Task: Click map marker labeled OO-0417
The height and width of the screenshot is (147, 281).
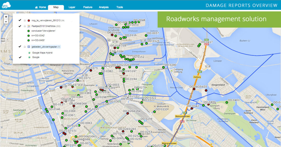Action: coord(200,44)
